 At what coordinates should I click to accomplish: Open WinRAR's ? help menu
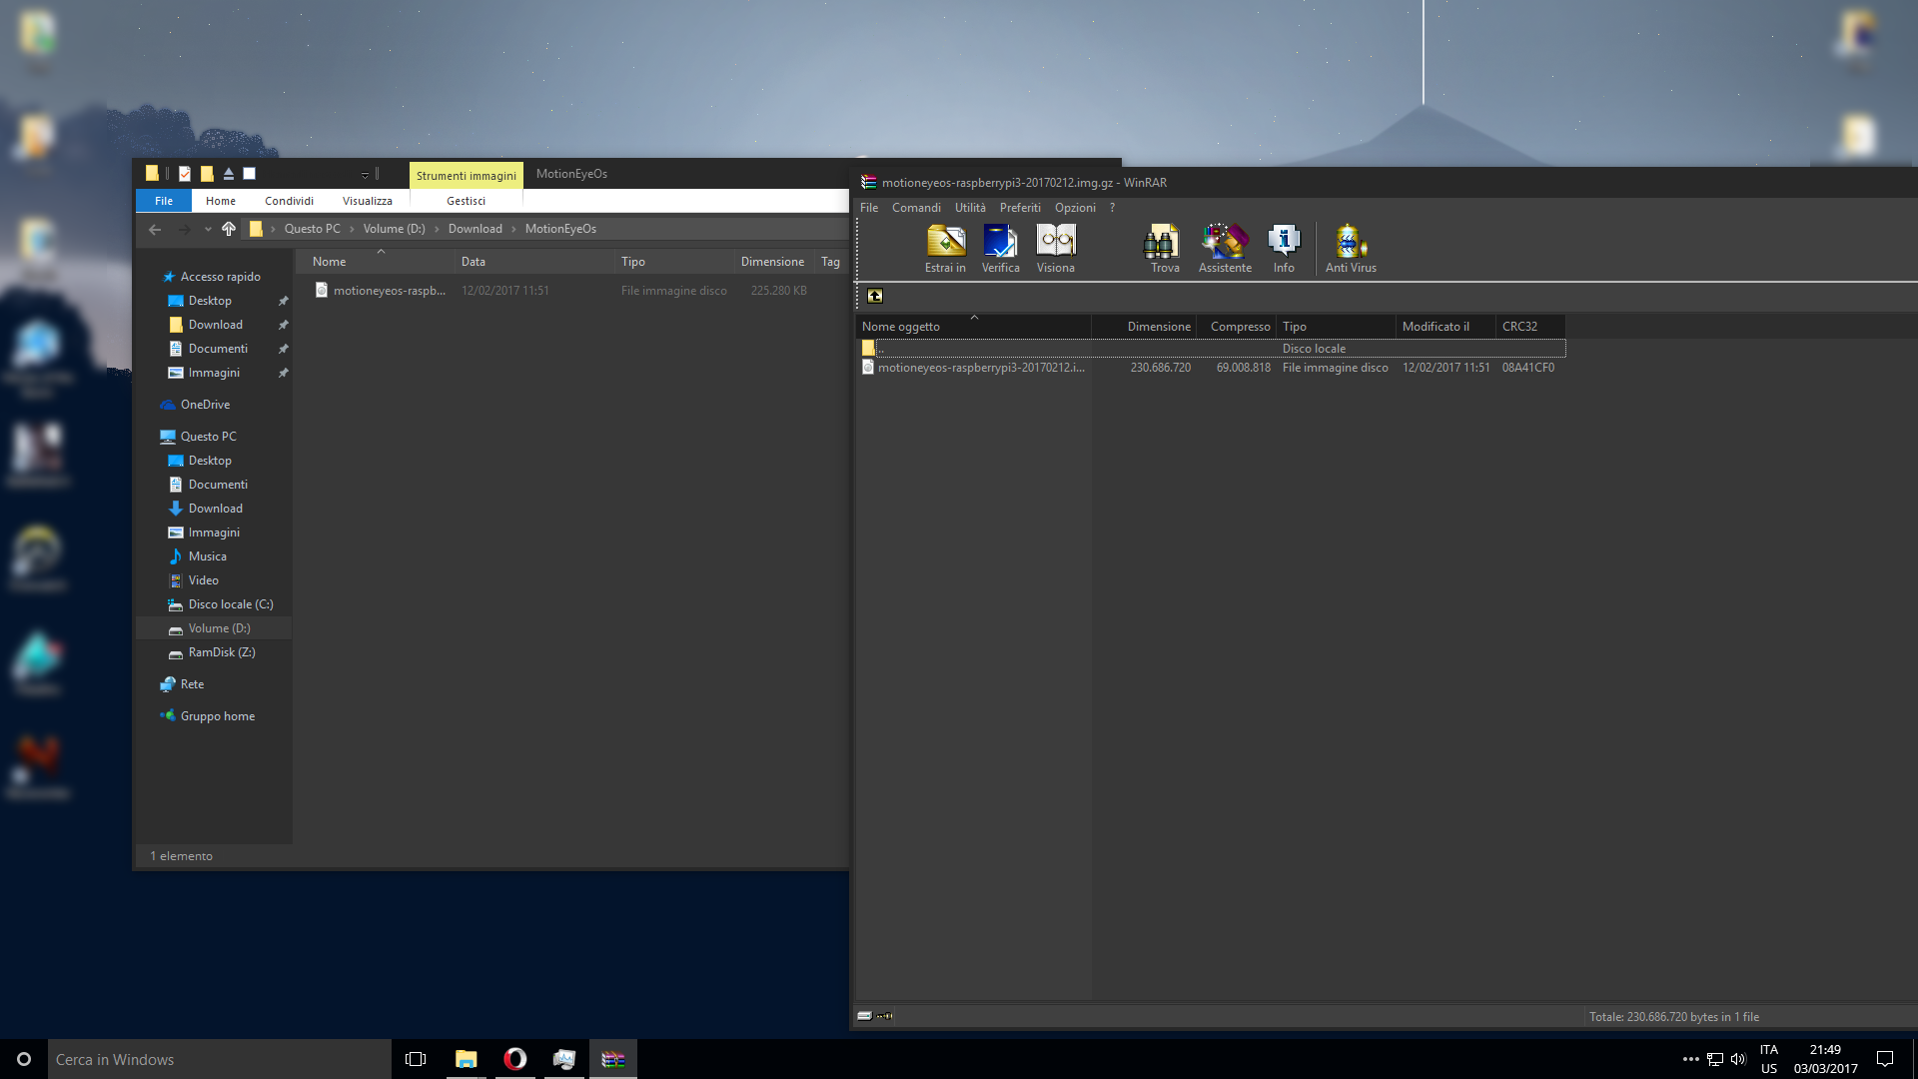[x=1112, y=208]
